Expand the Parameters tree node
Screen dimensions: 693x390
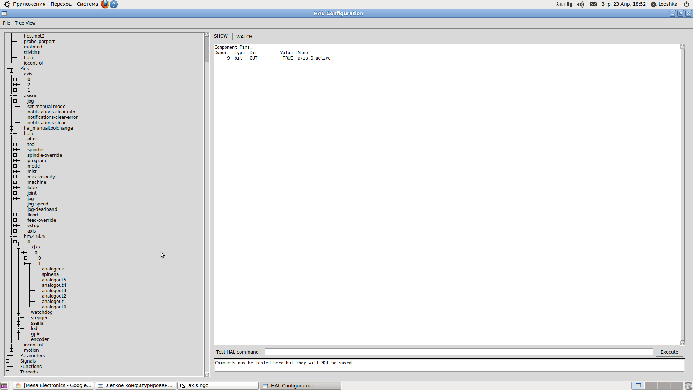(x=8, y=356)
